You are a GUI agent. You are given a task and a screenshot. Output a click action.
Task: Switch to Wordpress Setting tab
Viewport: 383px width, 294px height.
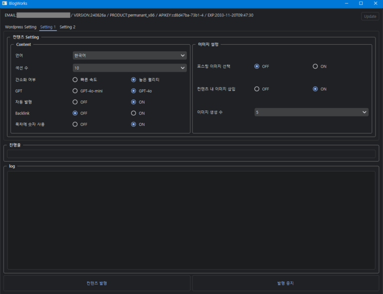coord(20,27)
